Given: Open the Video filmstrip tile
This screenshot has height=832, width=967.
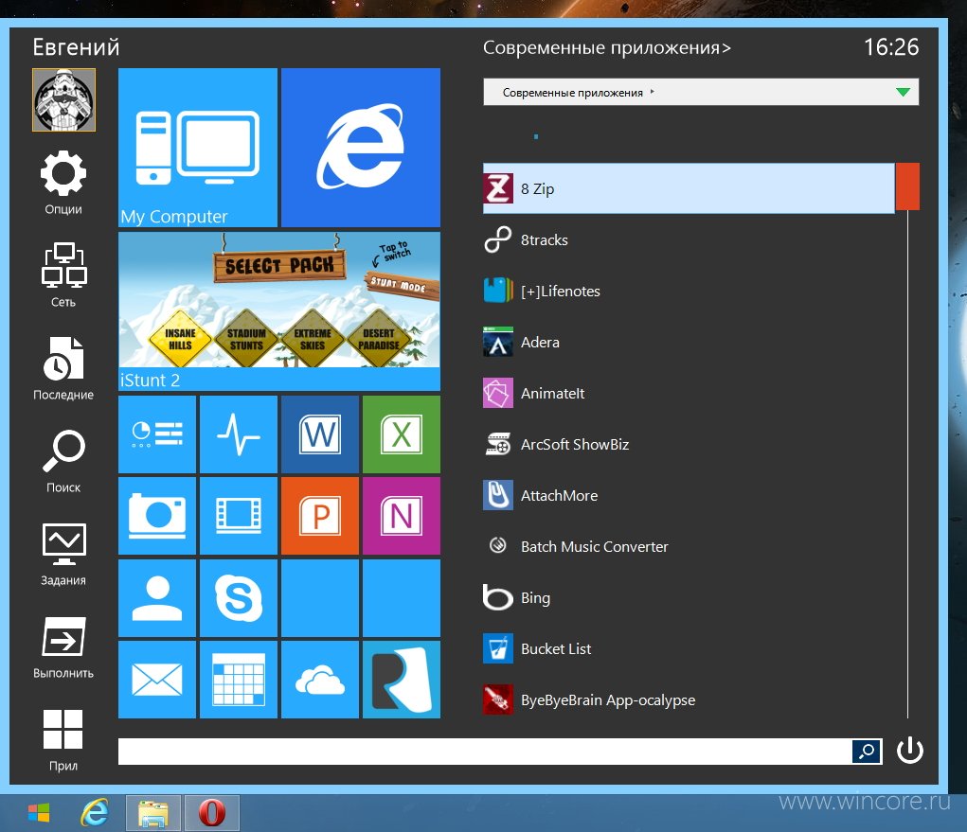Looking at the screenshot, I should pyautogui.click(x=239, y=516).
